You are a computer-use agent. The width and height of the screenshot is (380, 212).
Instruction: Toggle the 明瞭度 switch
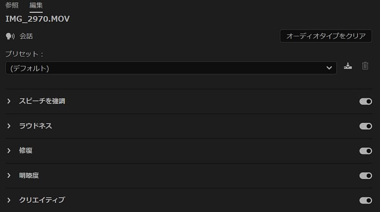coord(366,175)
